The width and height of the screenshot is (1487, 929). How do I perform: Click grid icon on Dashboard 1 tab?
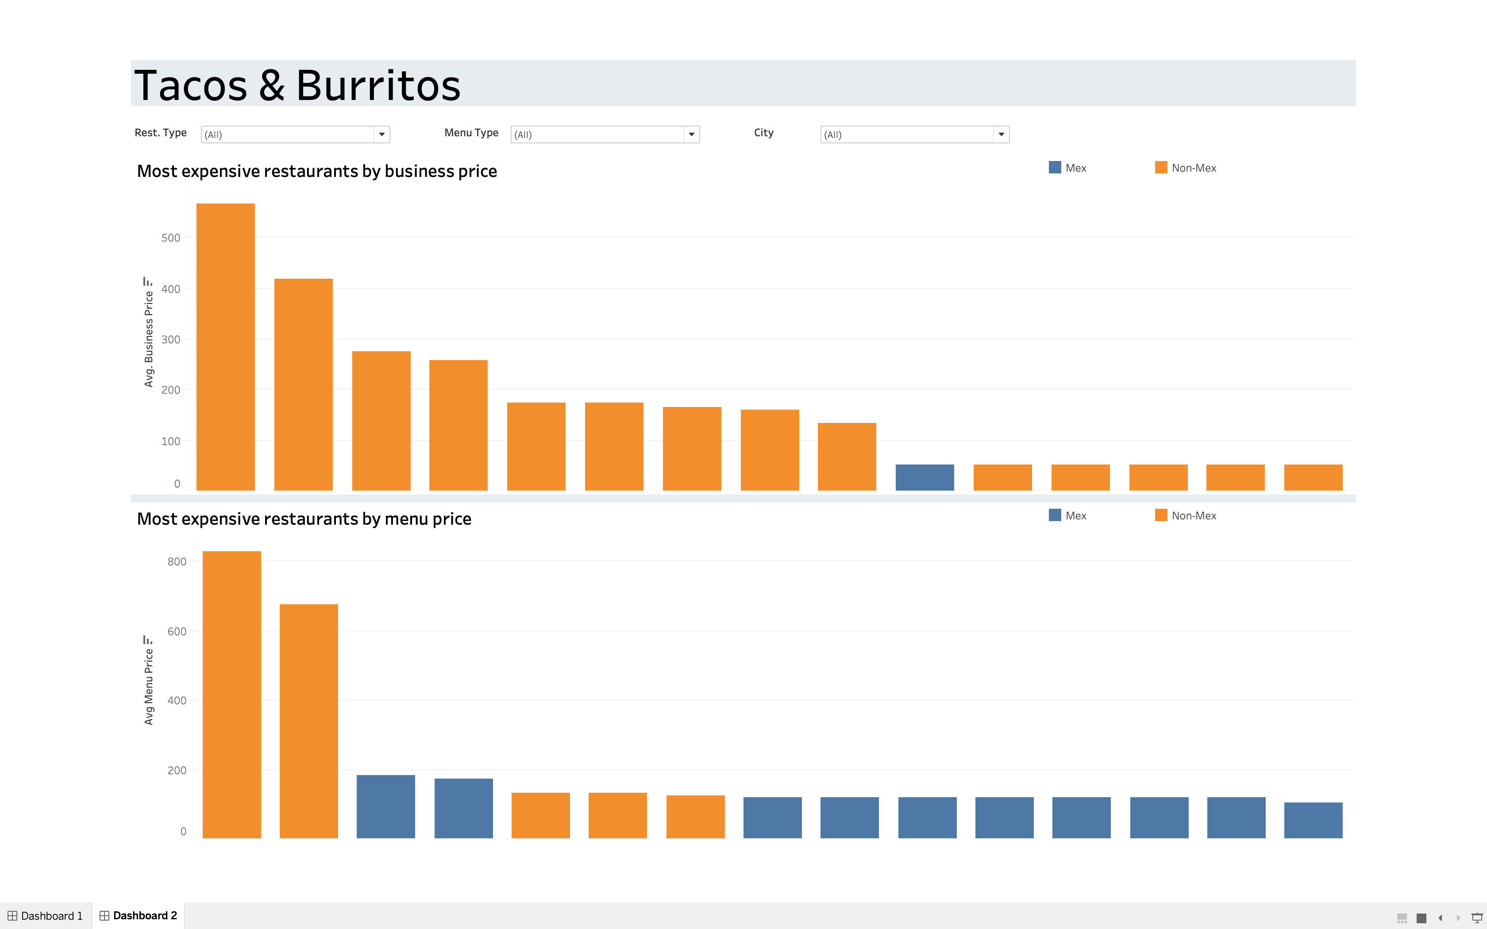pos(12,915)
